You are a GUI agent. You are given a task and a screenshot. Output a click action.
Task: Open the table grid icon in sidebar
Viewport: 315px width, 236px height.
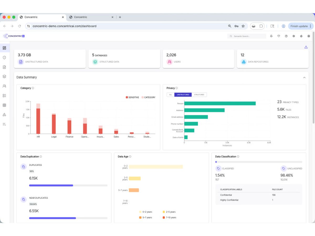point(4,105)
